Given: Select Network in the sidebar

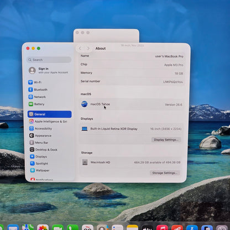Looking at the screenshot, I should [37, 97].
